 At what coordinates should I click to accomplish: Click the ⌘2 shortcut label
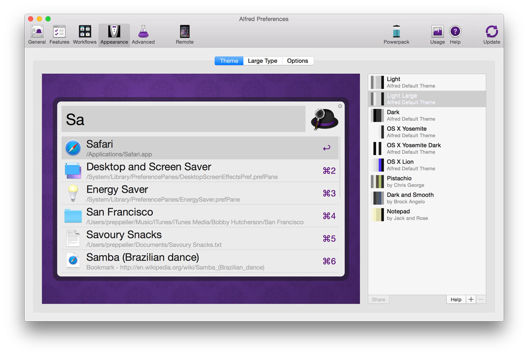[x=329, y=171]
